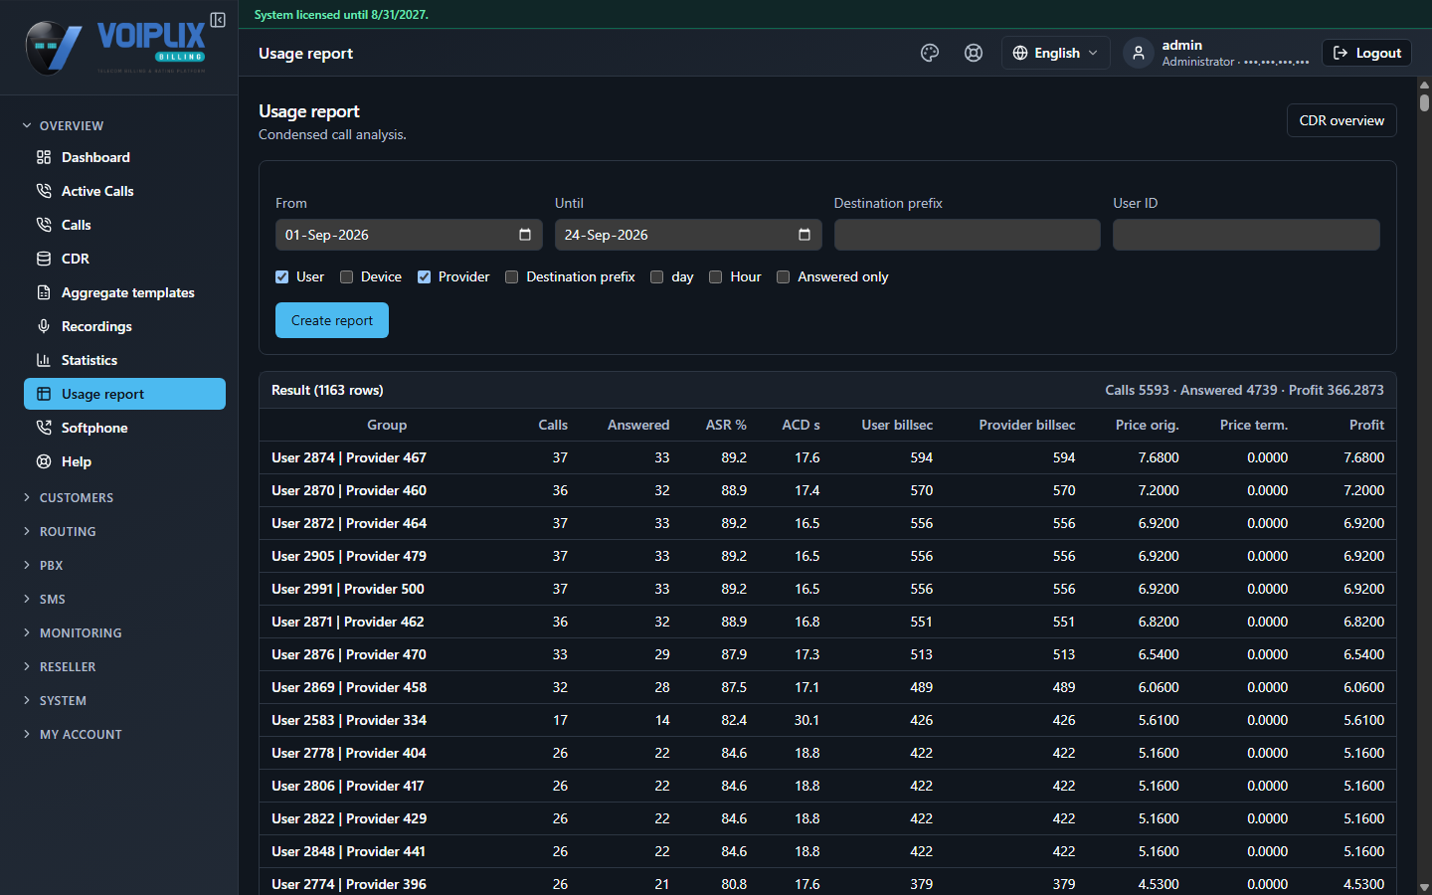Screen dimensions: 1432x895
Task: Click the VoipLix logo
Action: tap(115, 47)
